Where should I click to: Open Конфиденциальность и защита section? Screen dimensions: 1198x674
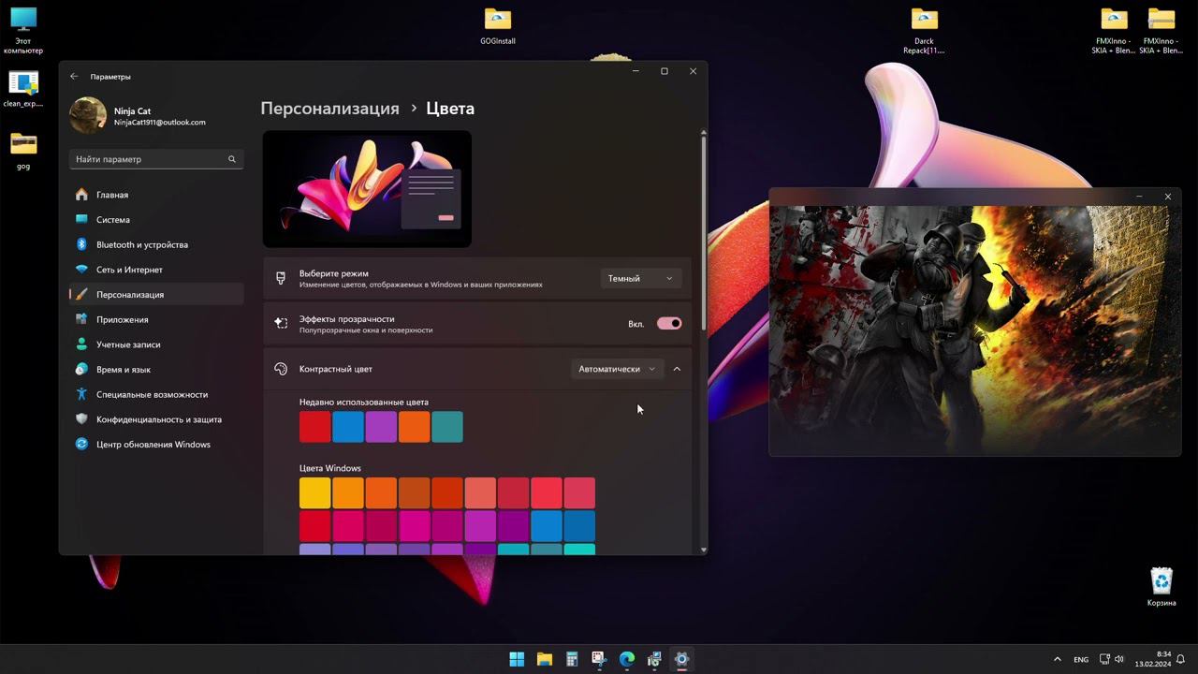click(156, 419)
